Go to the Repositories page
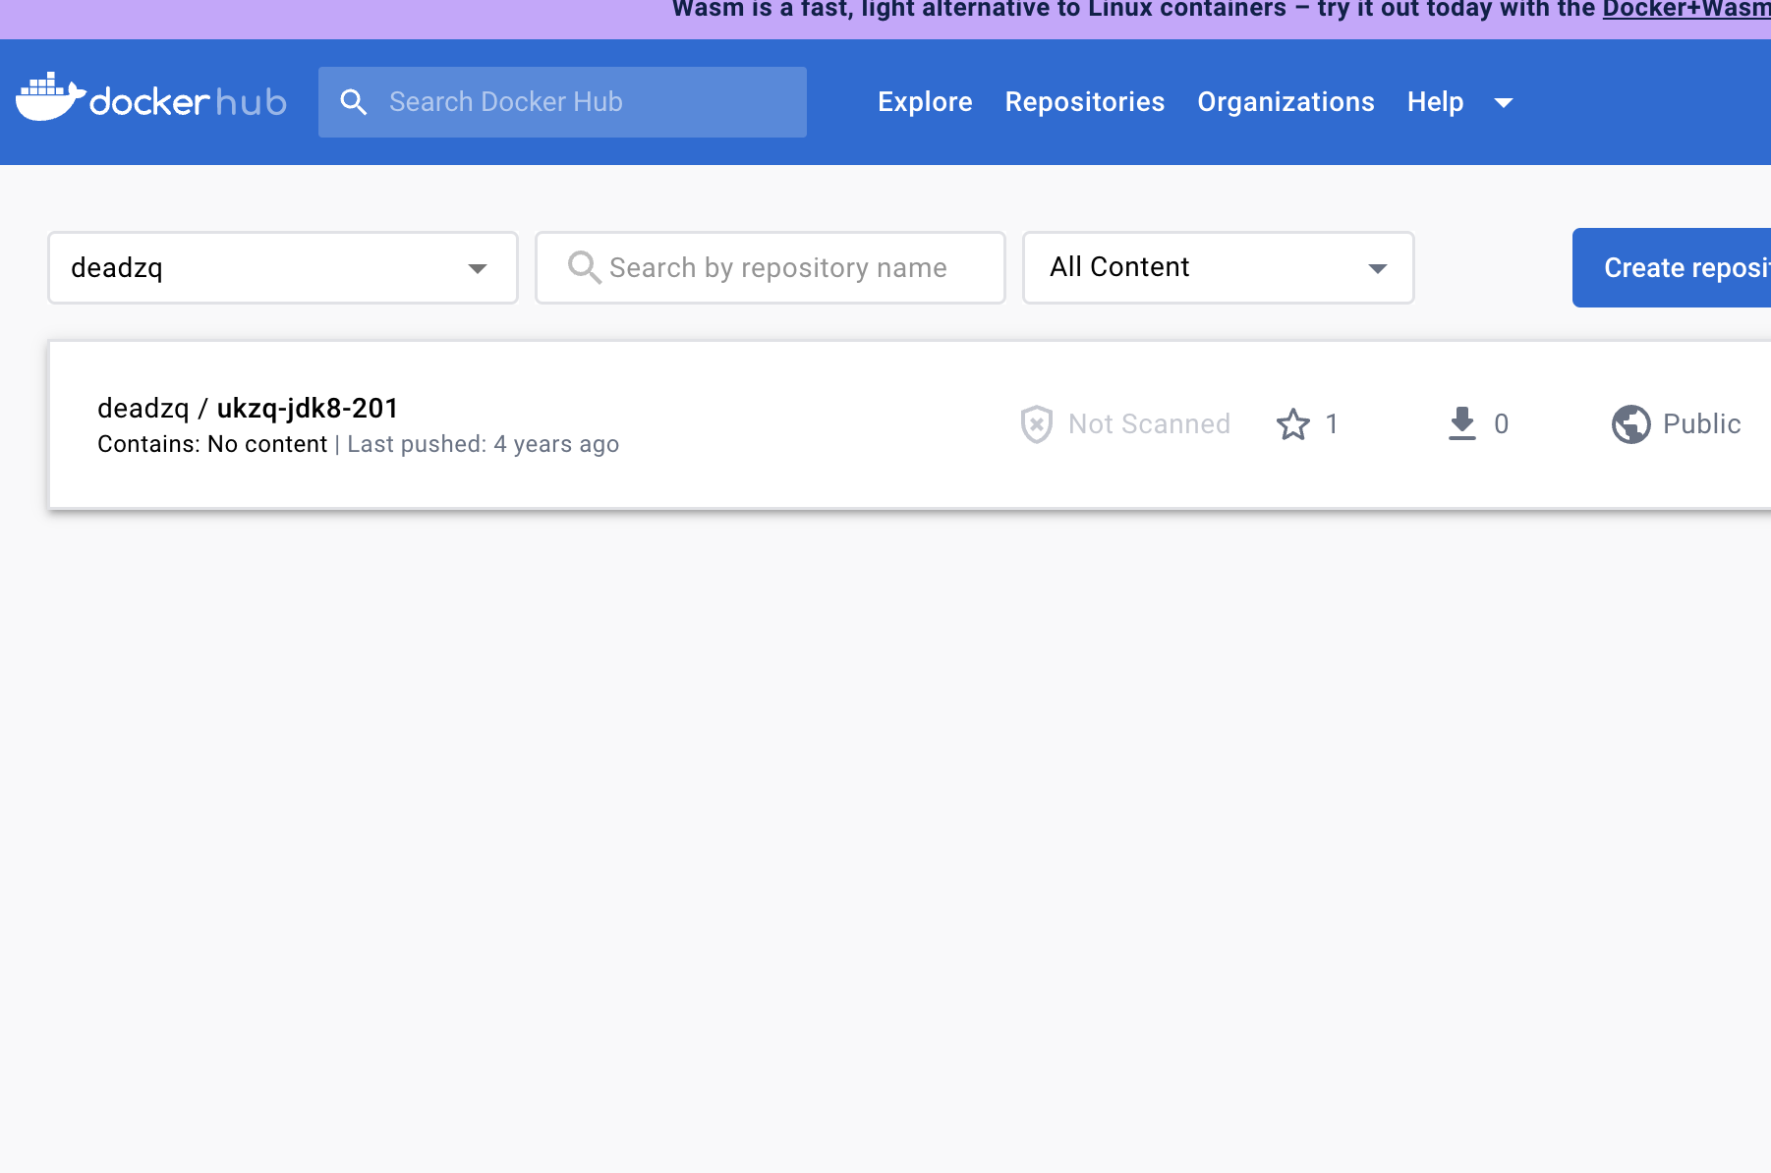1771x1173 pixels. [x=1085, y=102]
